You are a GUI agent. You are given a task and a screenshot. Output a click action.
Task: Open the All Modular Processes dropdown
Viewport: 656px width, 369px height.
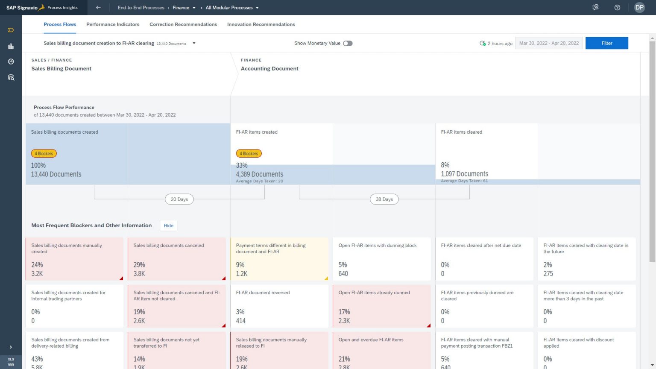pyautogui.click(x=257, y=8)
